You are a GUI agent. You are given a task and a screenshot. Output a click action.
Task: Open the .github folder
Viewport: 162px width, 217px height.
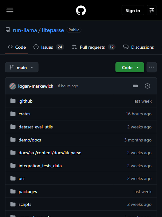point(25,101)
